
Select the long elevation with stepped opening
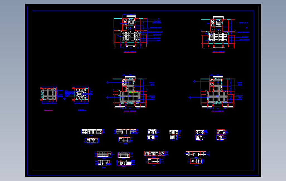point(196,154)
